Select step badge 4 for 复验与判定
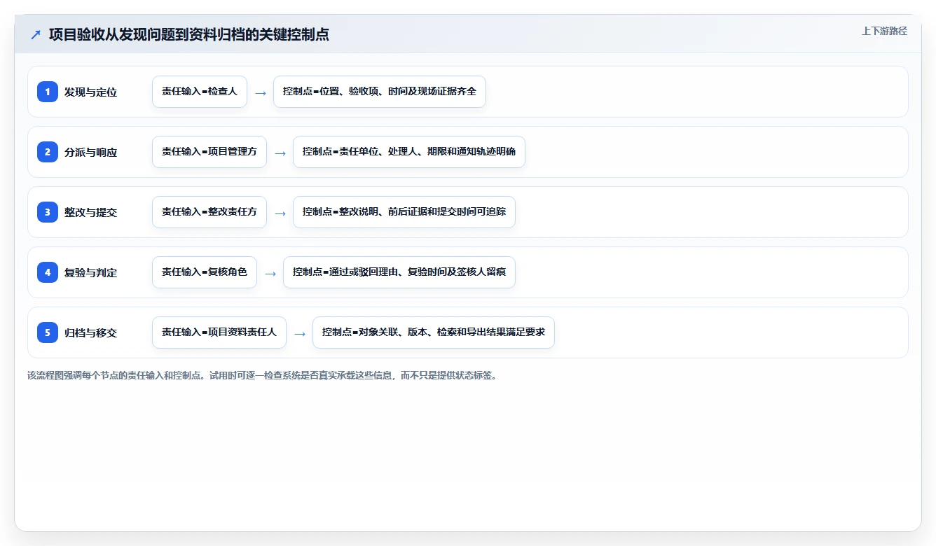The height and width of the screenshot is (546, 936). coord(48,272)
